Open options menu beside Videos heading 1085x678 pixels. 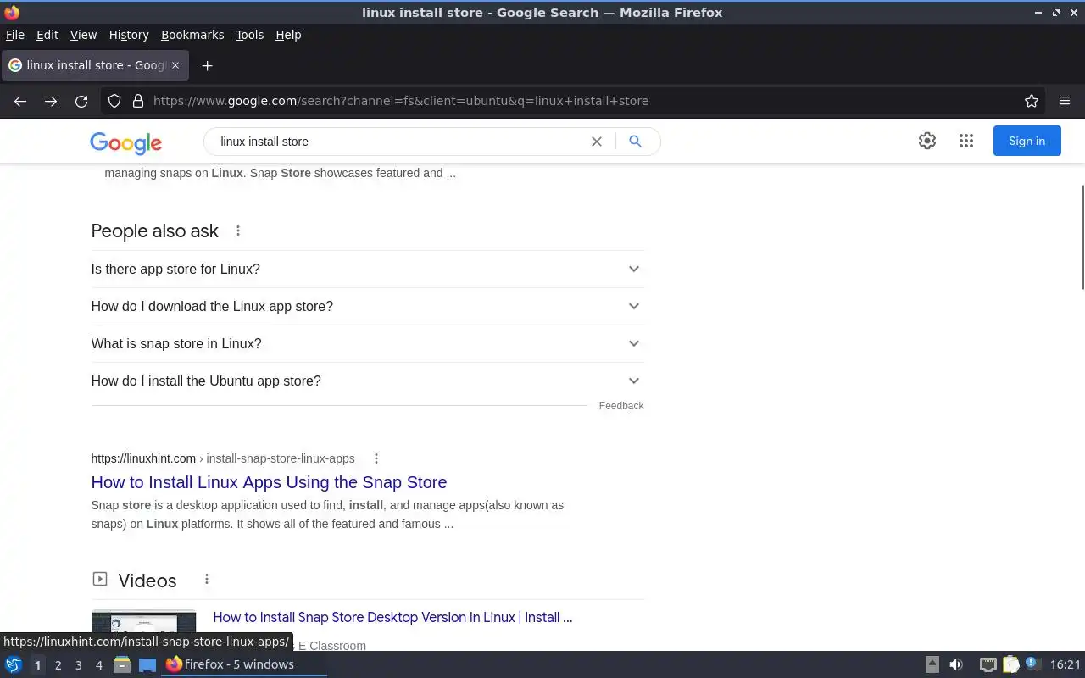[207, 580]
